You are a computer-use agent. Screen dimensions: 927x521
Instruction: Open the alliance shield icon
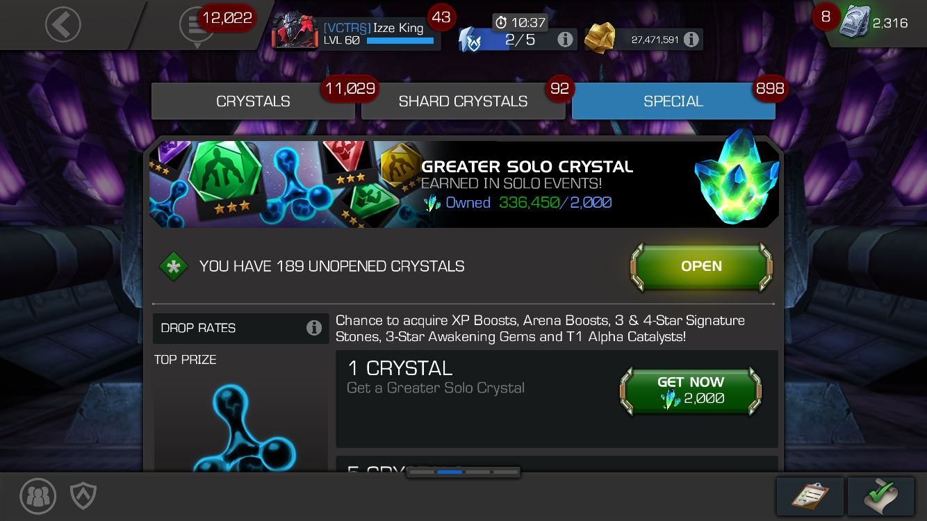click(x=83, y=496)
